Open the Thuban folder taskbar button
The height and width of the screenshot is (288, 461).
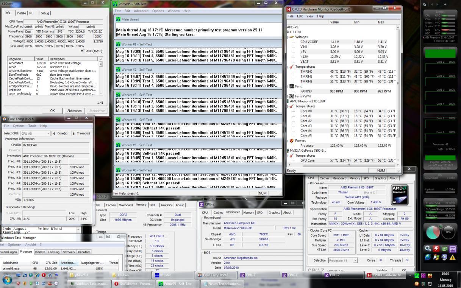pos(130,275)
